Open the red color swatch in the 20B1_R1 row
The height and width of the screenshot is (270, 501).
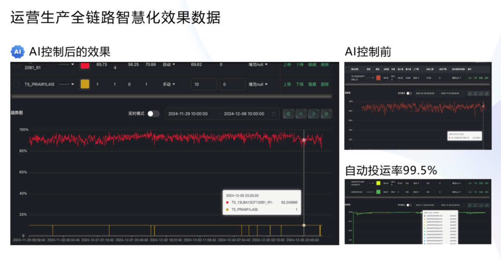(x=85, y=65)
